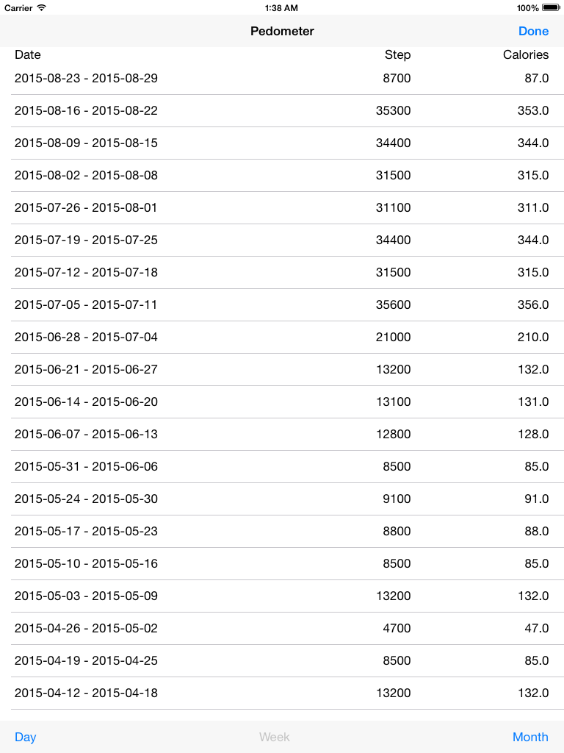Tap the 2015-04-12 - 2015-04-18 row
Image resolution: width=564 pixels, height=753 pixels.
pyautogui.click(x=282, y=693)
